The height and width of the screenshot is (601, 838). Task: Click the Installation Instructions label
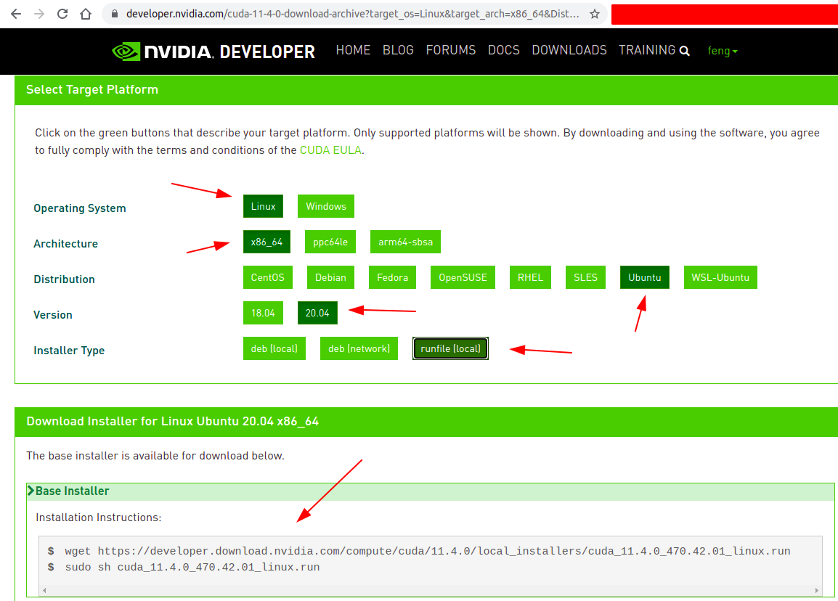[x=98, y=517]
